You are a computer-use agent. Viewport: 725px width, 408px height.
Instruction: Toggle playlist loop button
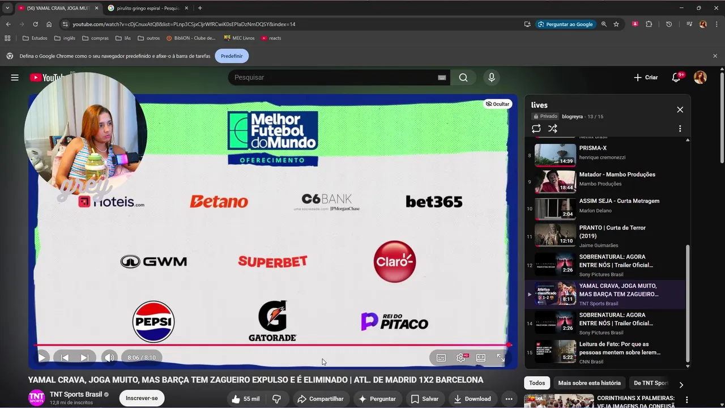[x=536, y=129]
